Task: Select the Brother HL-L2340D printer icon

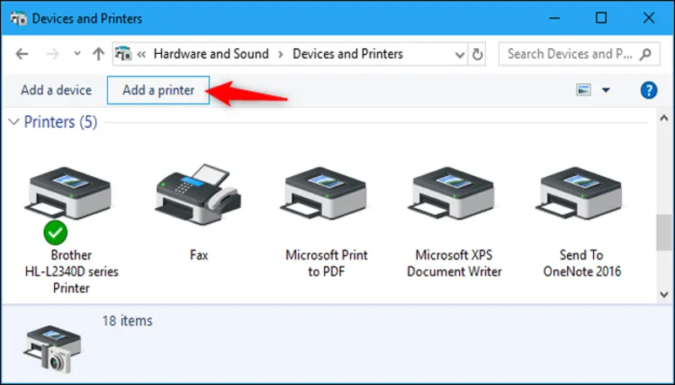Action: 67,192
